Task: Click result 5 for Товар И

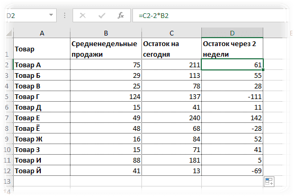Action: (233, 160)
